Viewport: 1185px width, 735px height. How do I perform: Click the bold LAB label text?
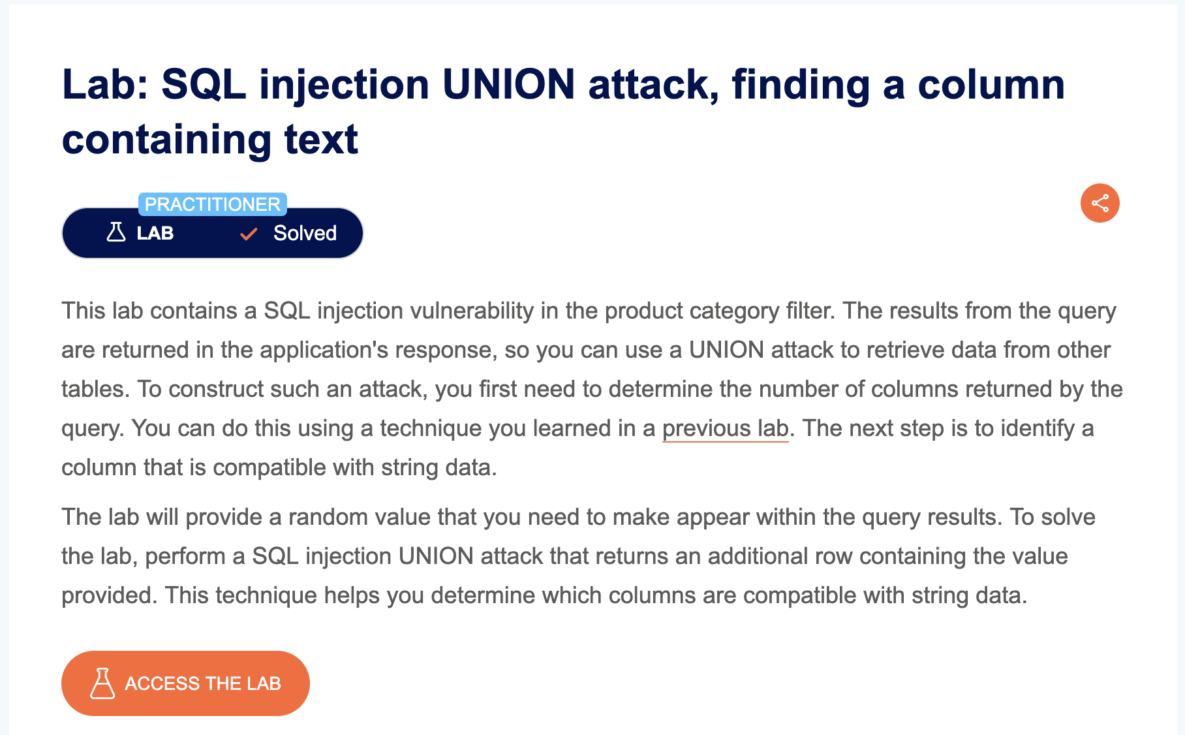(155, 233)
